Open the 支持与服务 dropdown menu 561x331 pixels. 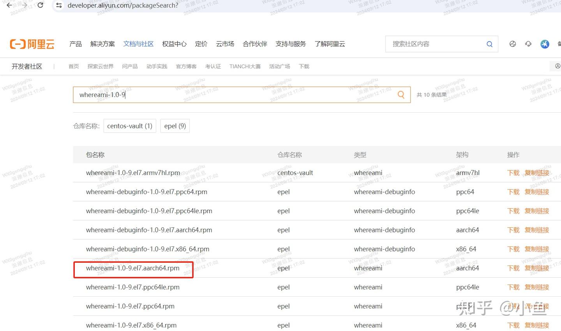point(291,44)
